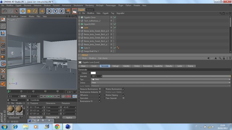Click the white Colore swatch
232x130 pixels.
click(x=93, y=73)
